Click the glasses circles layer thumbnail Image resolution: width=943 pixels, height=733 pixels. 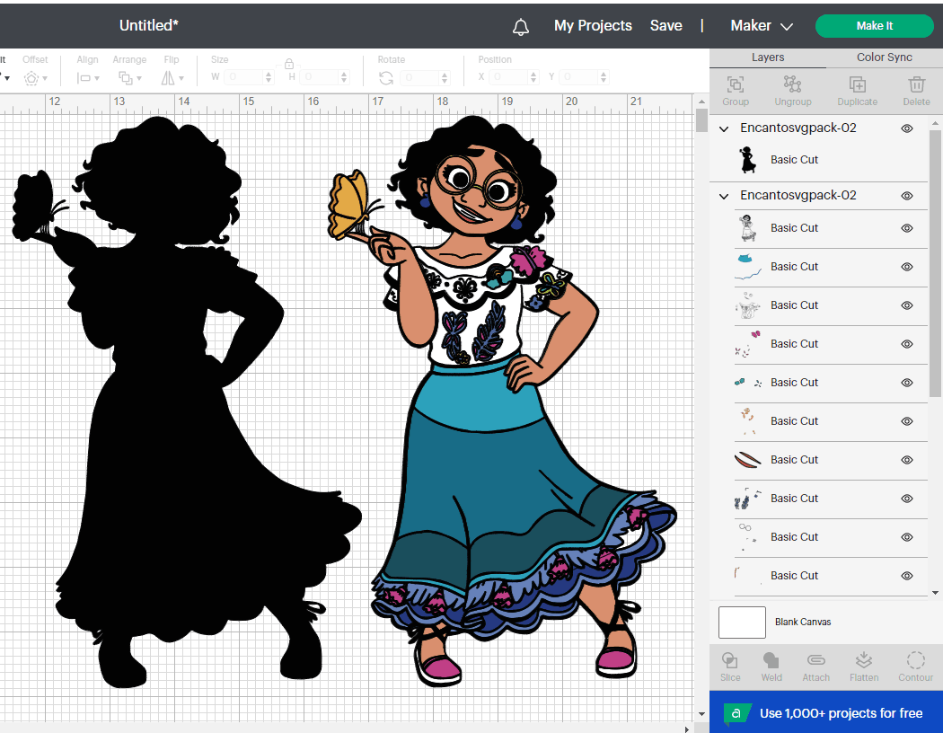[x=747, y=536]
